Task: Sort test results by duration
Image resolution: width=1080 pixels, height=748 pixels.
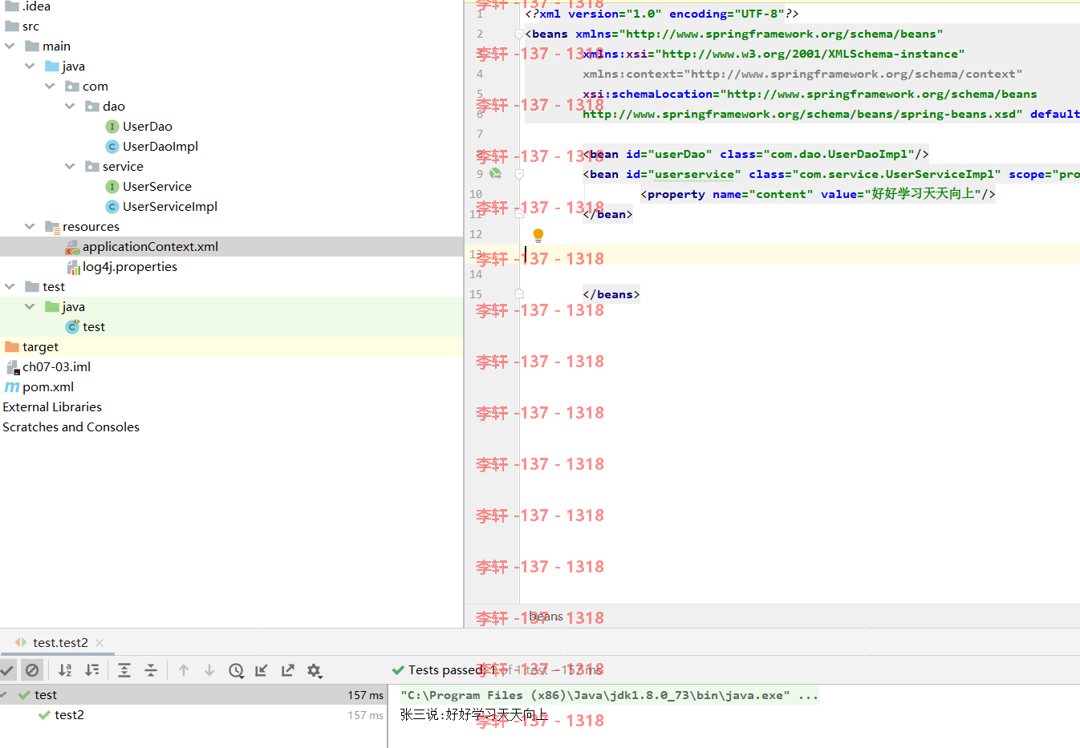Action: (92, 670)
